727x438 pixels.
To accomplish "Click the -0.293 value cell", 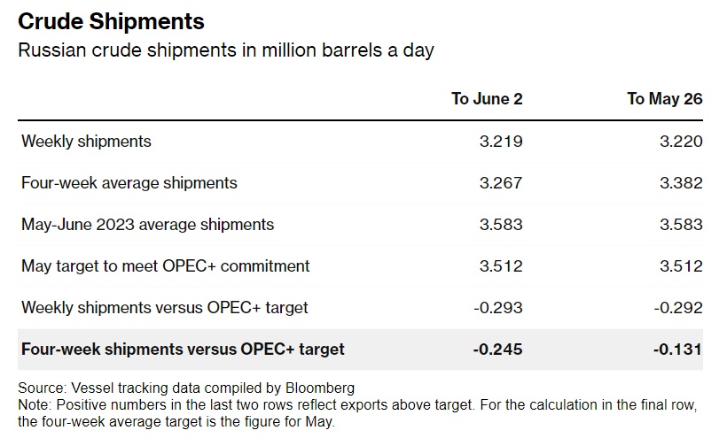I will click(x=500, y=308).
